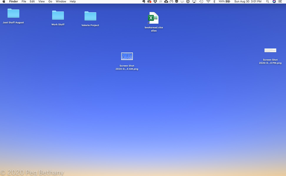
Task: Click the Just Stuff August label
Action: pyautogui.click(x=13, y=23)
